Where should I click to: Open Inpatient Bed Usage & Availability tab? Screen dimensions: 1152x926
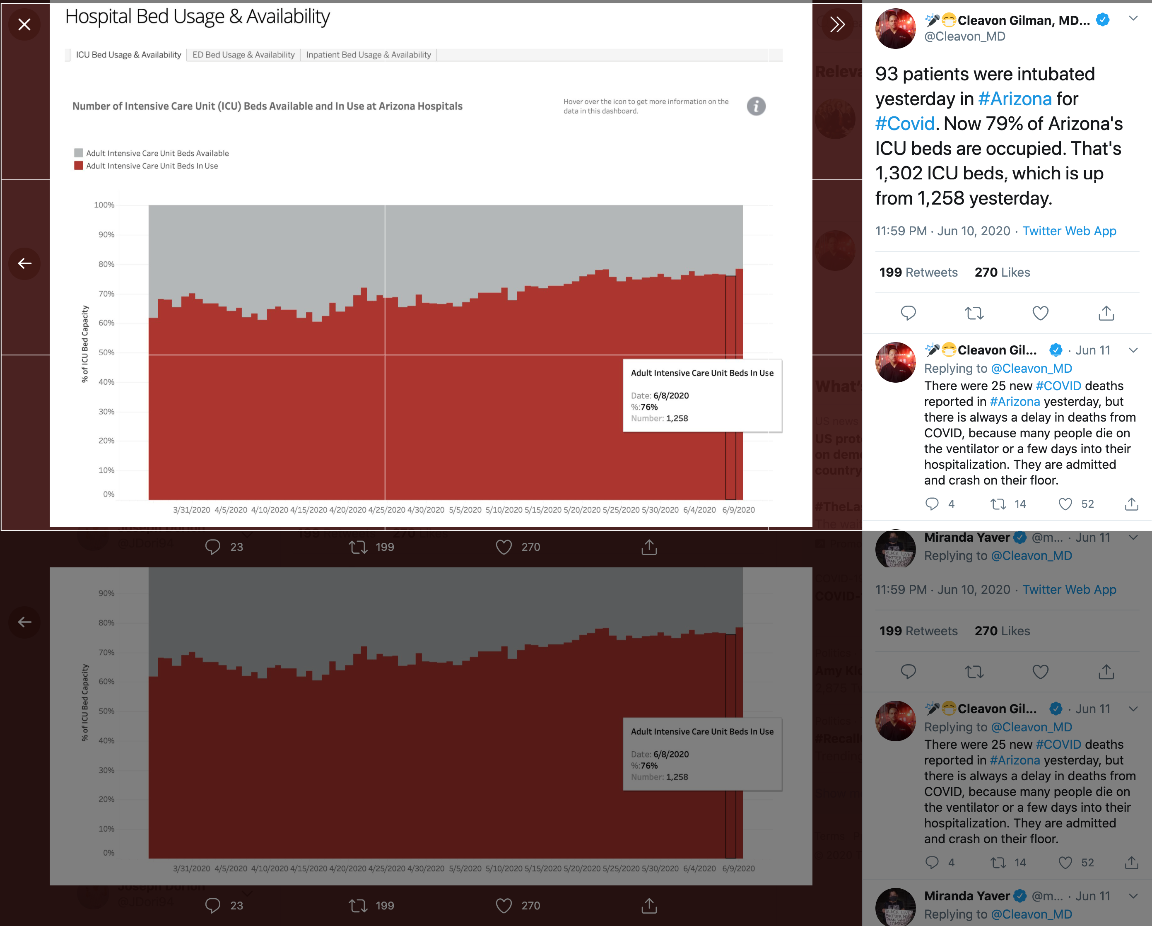pos(368,55)
